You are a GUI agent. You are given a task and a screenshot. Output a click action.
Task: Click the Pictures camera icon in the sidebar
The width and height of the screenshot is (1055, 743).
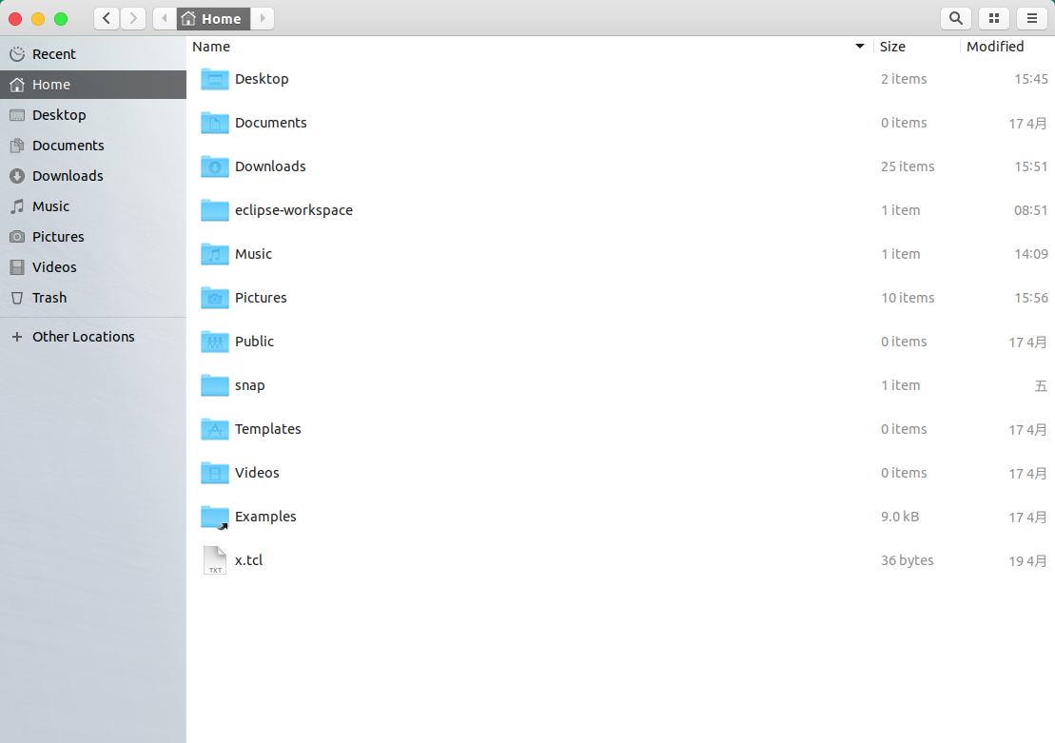pos(17,237)
